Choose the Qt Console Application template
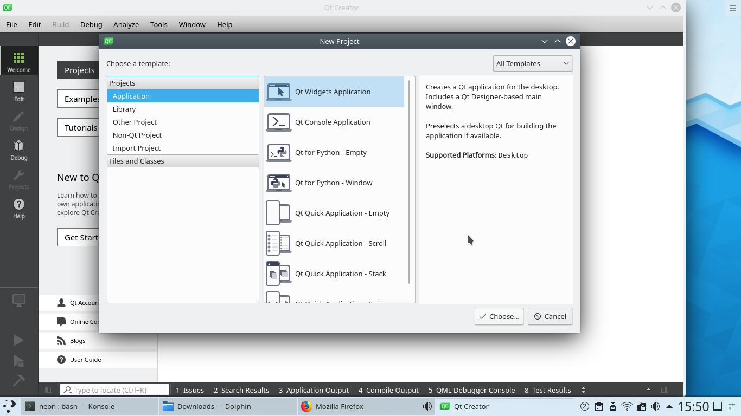Viewport: 741px width, 416px height. coord(333,122)
